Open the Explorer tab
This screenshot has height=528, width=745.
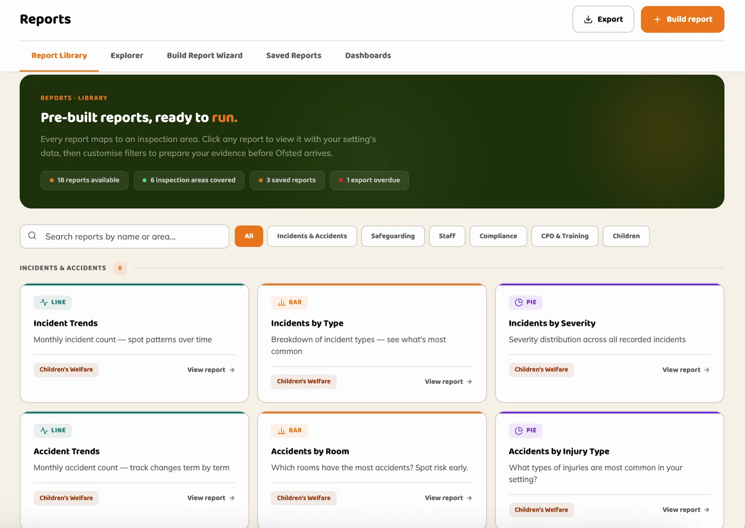tap(127, 55)
